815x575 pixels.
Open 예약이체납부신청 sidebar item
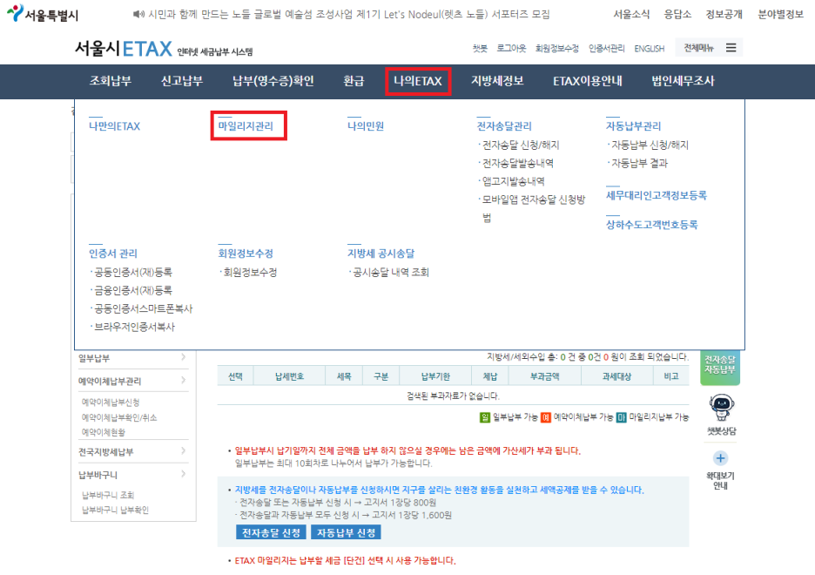pyautogui.click(x=111, y=402)
